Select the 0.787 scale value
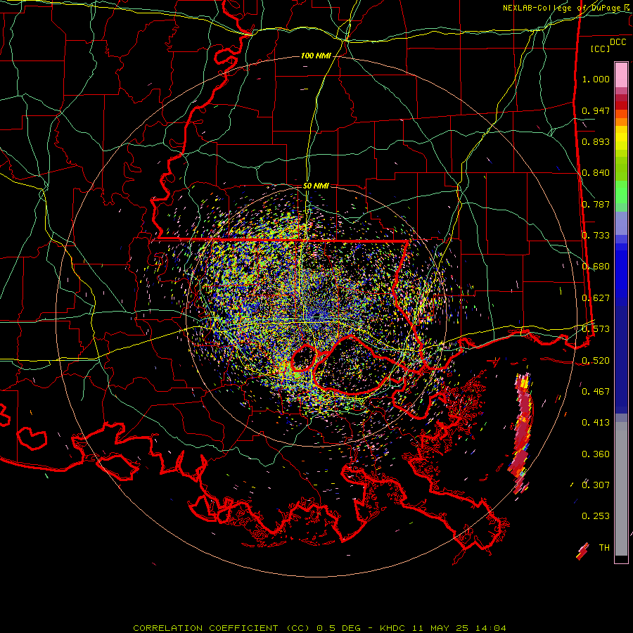 coord(596,204)
